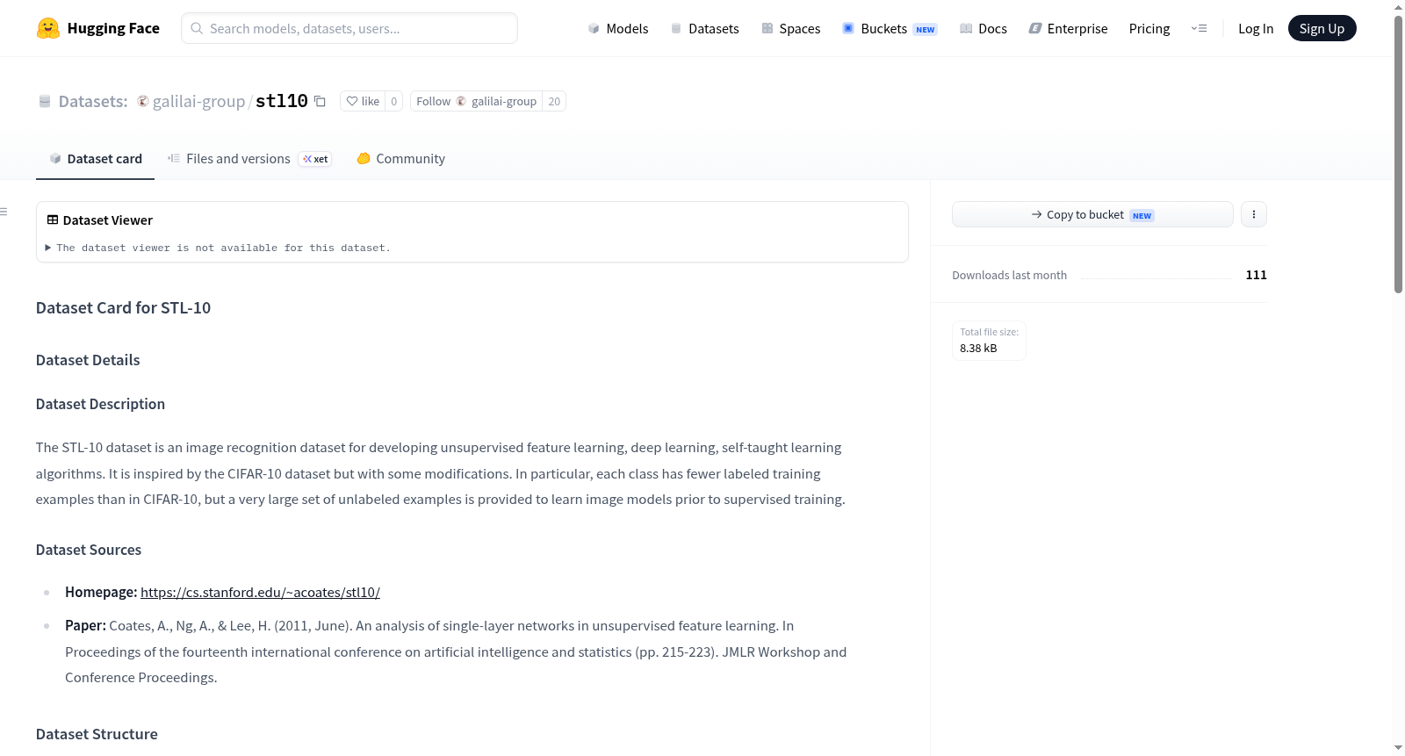This screenshot has height=756, width=1405.
Task: Select the Dataset card tab
Action: click(x=96, y=159)
